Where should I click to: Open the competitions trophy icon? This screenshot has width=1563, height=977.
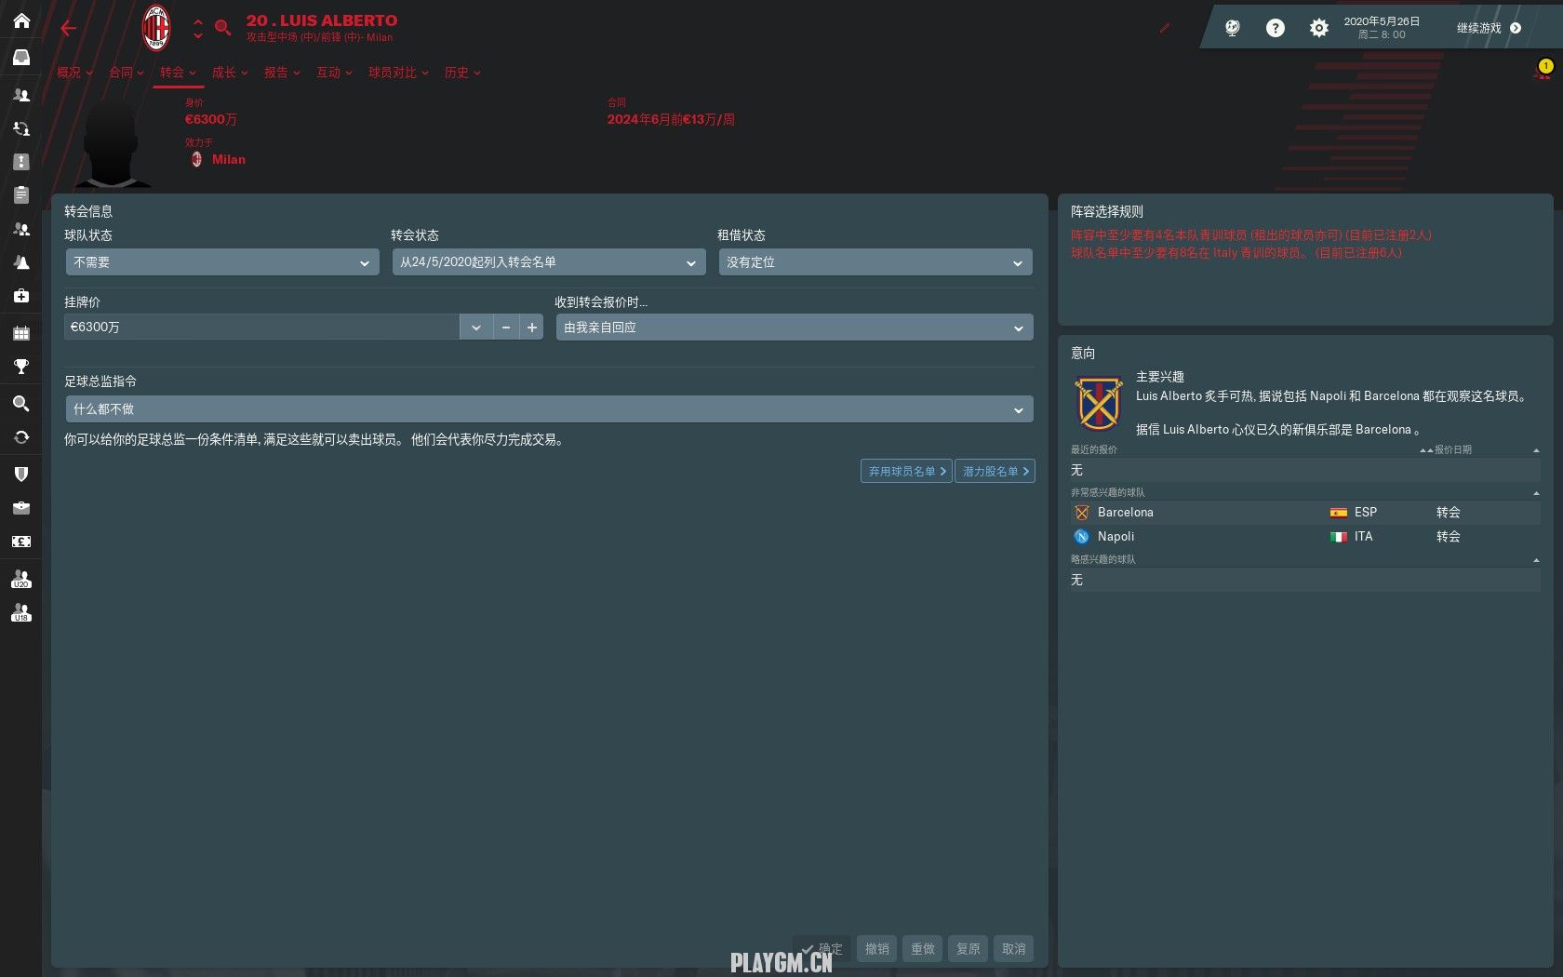click(x=21, y=367)
